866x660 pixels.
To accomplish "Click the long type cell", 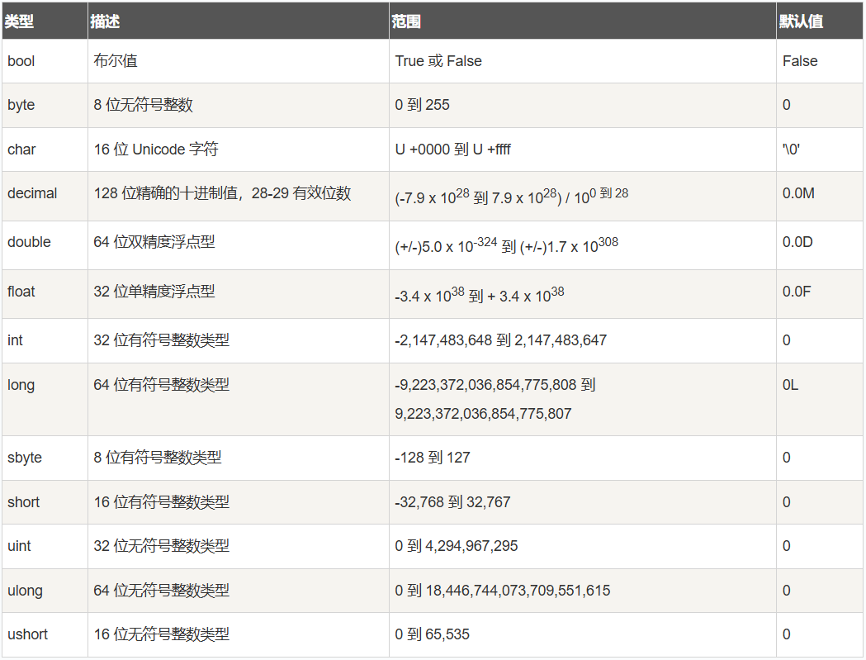I will 45,399.
